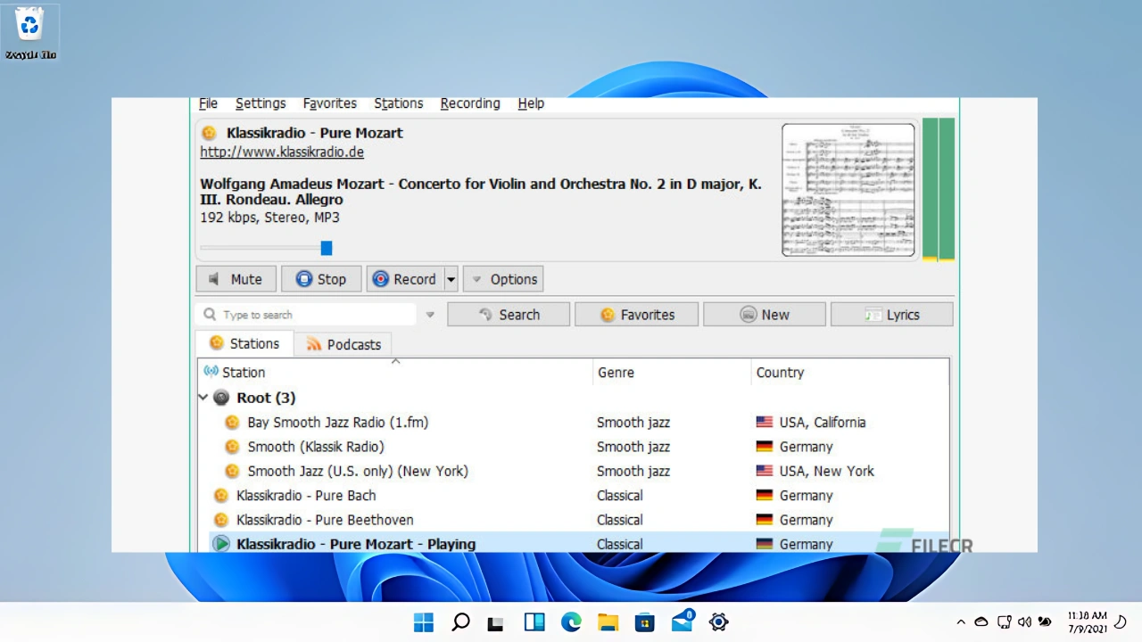Select Klassikradio - Pure Bach station

[306, 496]
